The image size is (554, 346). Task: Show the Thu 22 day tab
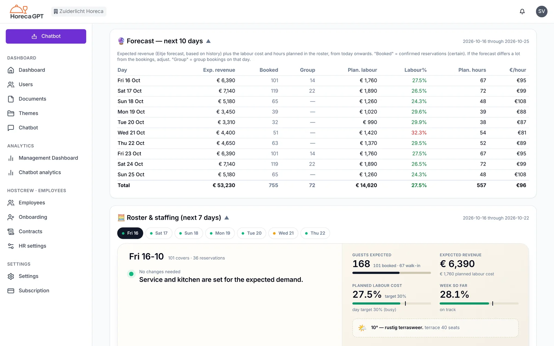coord(315,233)
